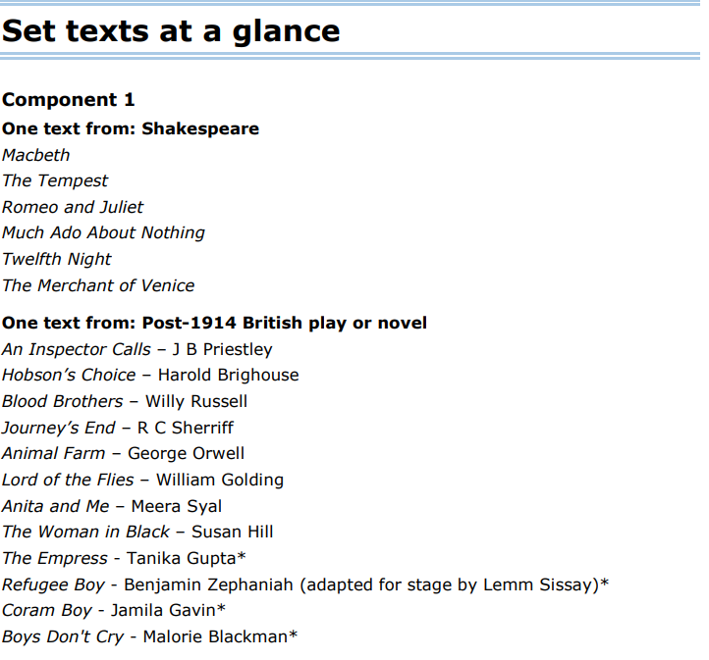Click The Woman in Black title
709x660 pixels.
point(85,532)
